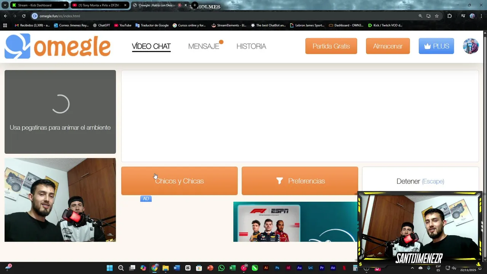The image size is (487, 274).
Task: Open CapCut from the taskbar
Action: point(188,268)
